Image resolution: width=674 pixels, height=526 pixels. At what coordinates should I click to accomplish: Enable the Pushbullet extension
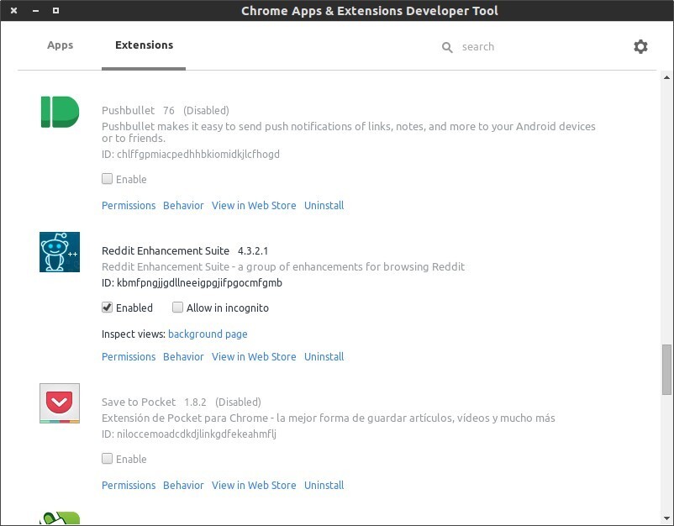[x=108, y=179]
